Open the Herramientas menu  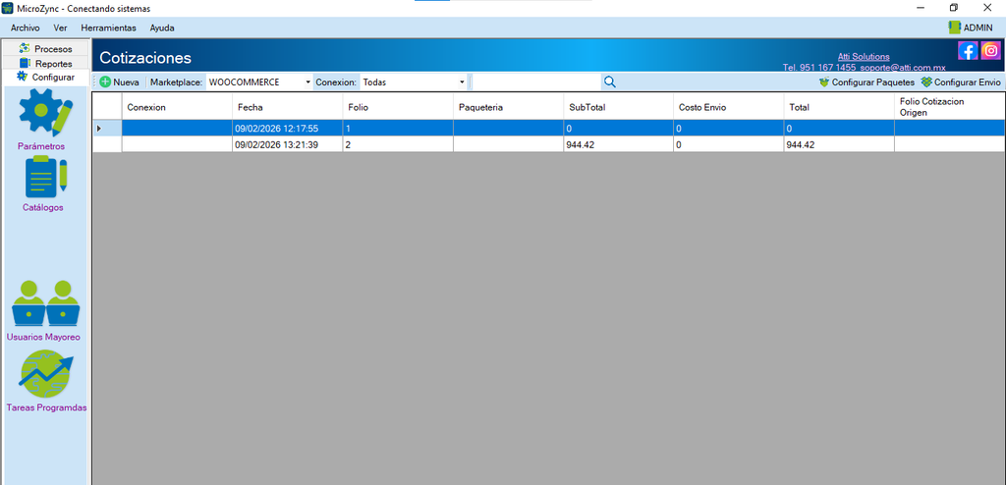(108, 28)
